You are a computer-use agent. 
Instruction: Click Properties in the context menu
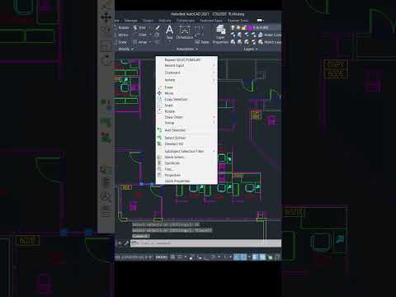click(172, 175)
